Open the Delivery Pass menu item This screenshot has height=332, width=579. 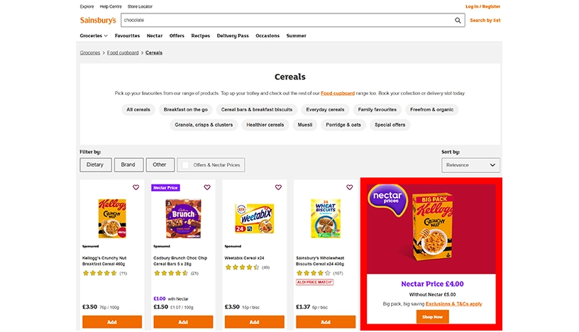tap(233, 35)
